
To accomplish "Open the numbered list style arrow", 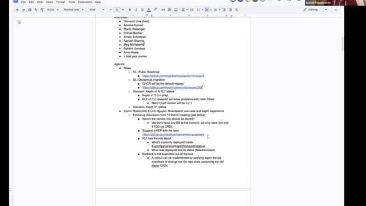I will (x=220, y=10).
